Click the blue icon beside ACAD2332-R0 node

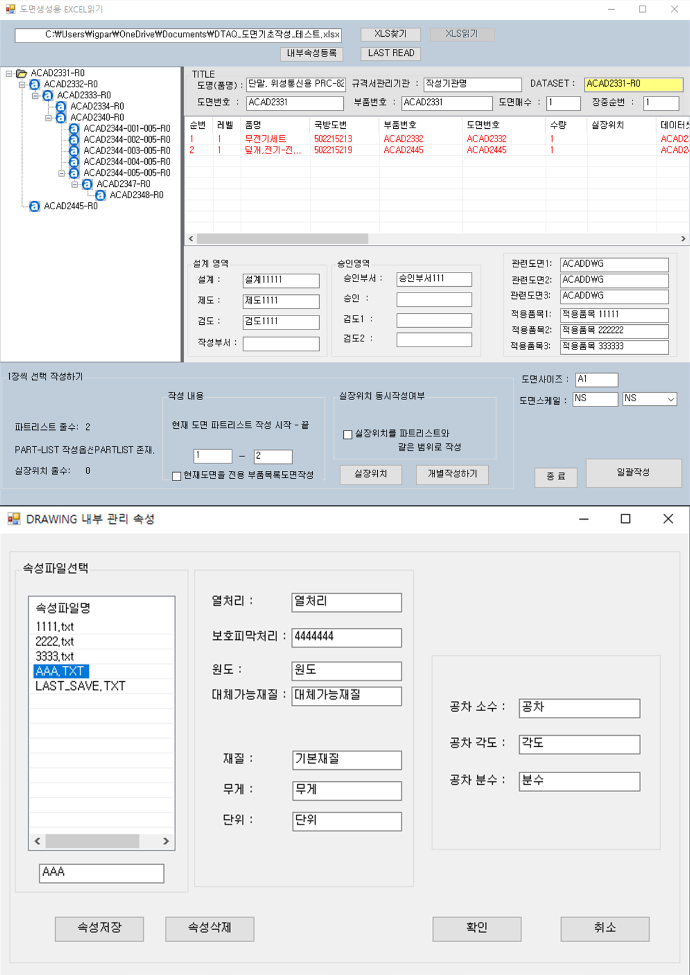click(34, 85)
